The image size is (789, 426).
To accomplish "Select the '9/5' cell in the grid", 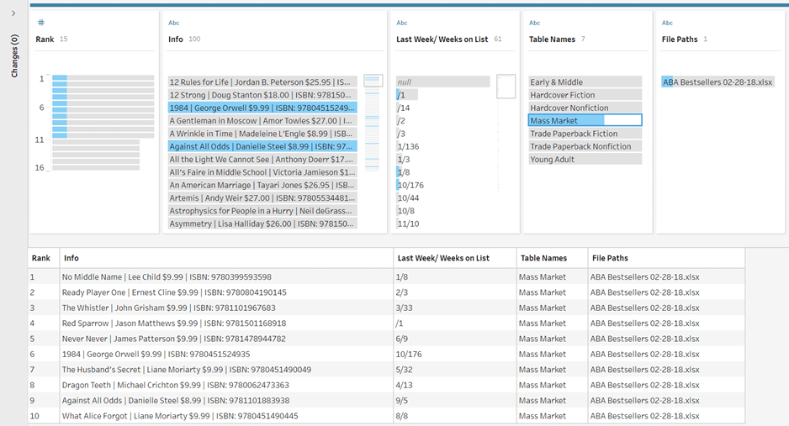I will tap(455, 401).
